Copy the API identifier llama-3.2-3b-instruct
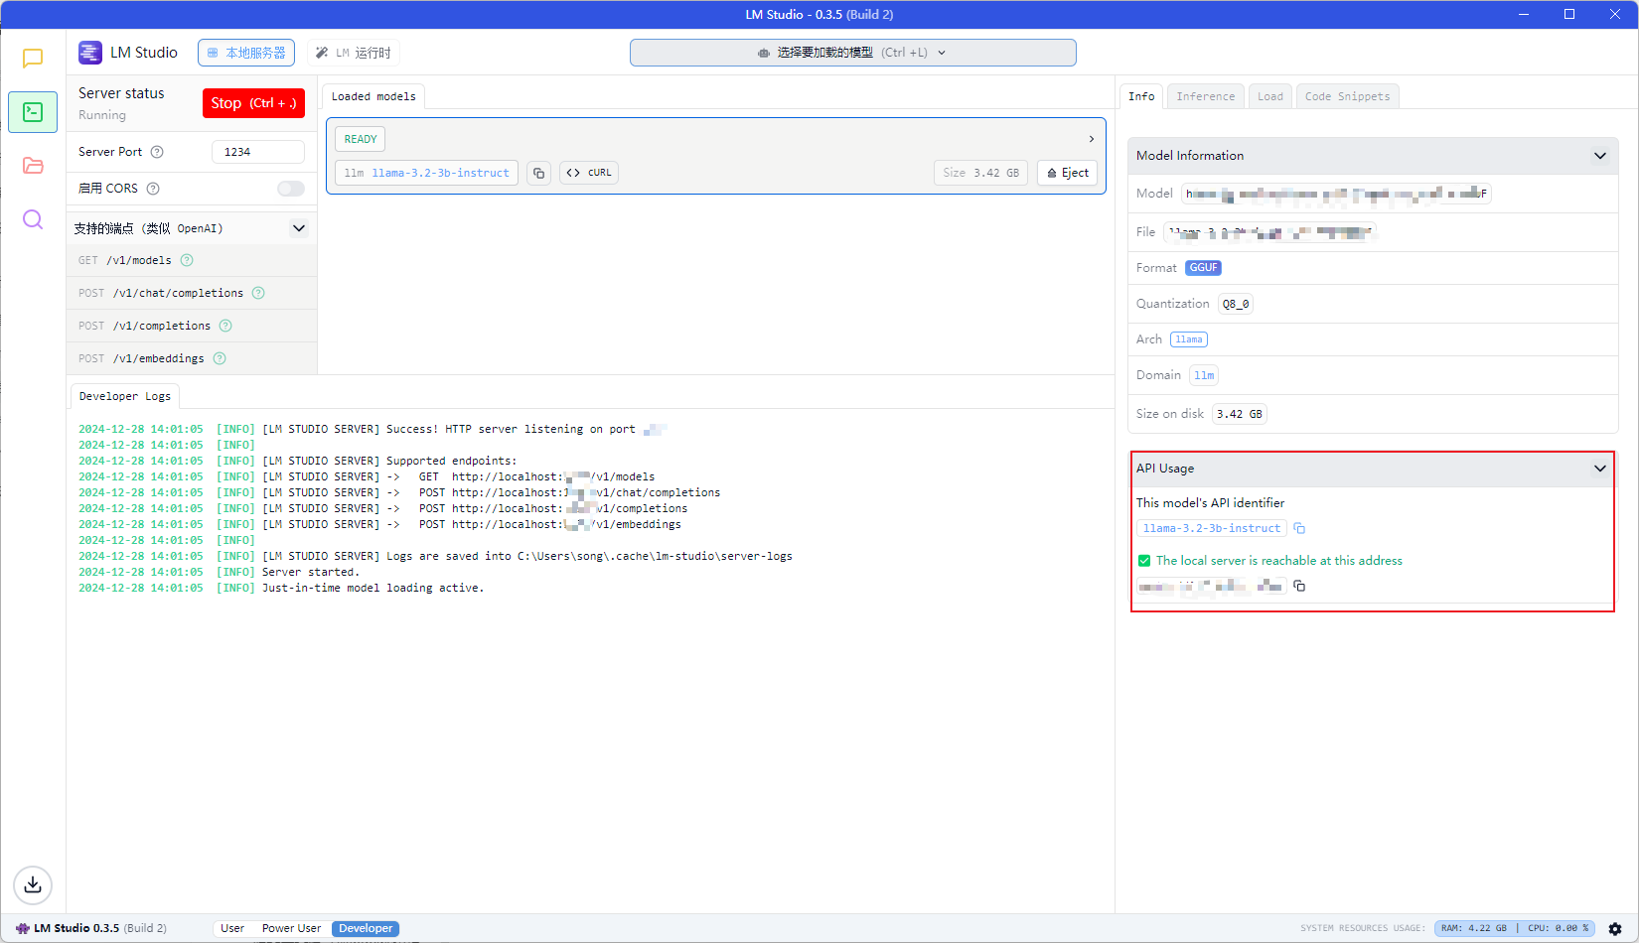The image size is (1639, 943). (1299, 528)
